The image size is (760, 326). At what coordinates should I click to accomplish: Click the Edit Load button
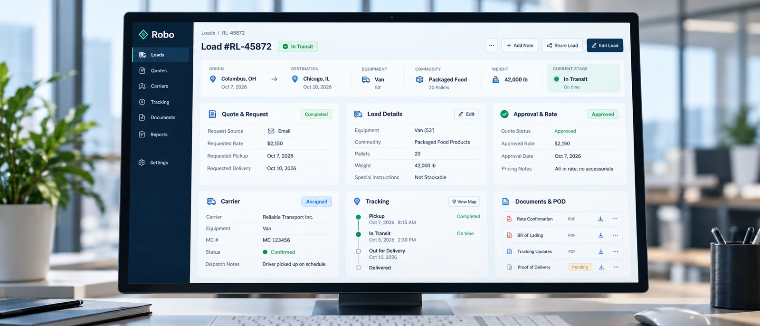tap(605, 46)
